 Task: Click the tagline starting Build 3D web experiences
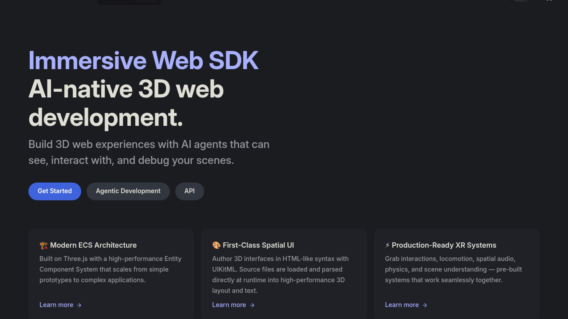149,152
